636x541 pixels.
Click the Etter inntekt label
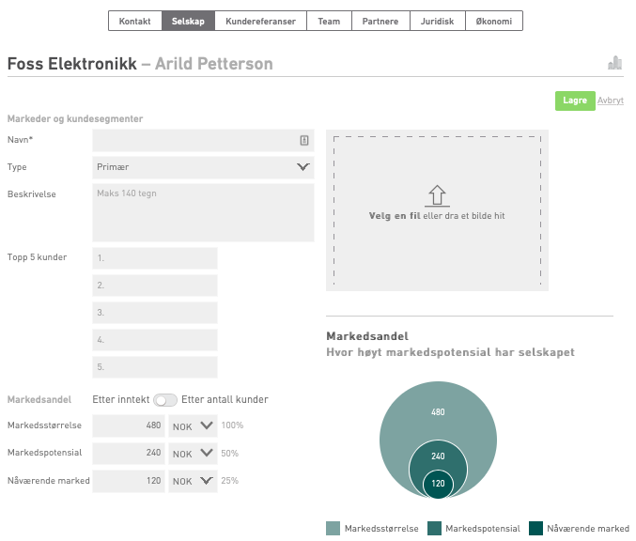(x=121, y=400)
